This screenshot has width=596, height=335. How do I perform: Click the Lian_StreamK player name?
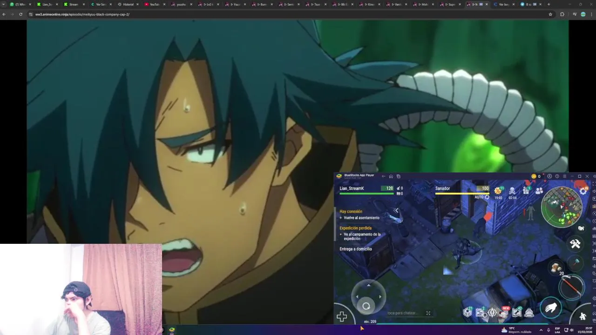tap(352, 188)
